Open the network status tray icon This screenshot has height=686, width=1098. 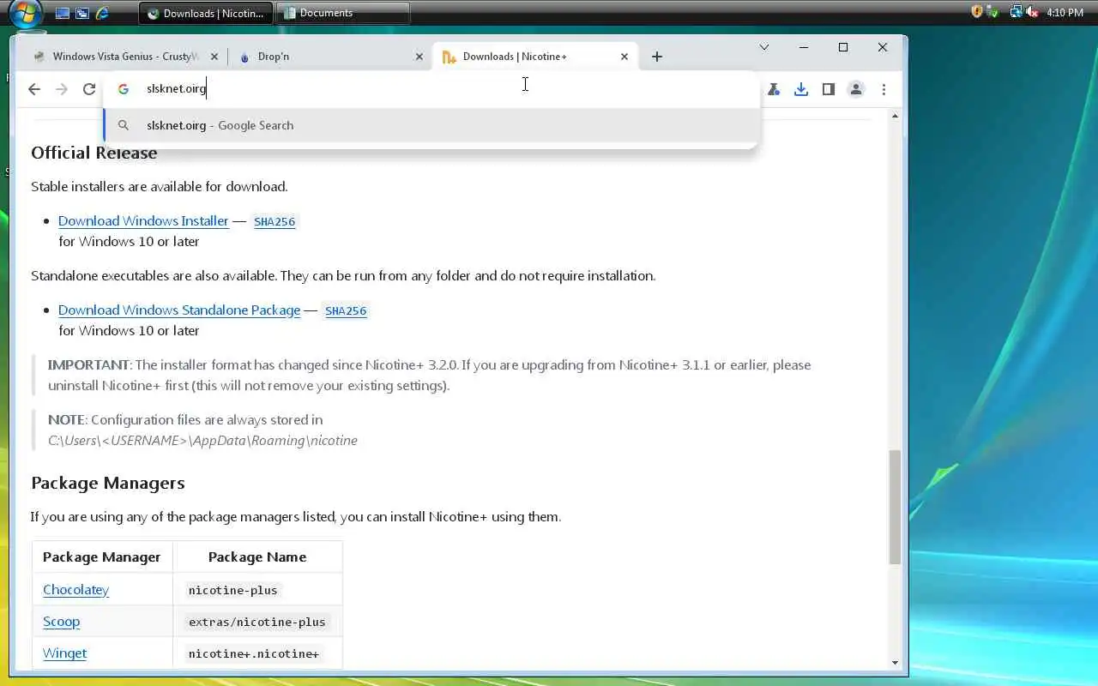(x=1016, y=12)
